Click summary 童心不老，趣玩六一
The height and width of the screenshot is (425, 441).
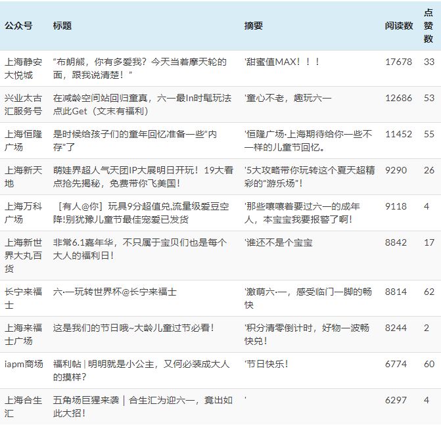coord(288,98)
